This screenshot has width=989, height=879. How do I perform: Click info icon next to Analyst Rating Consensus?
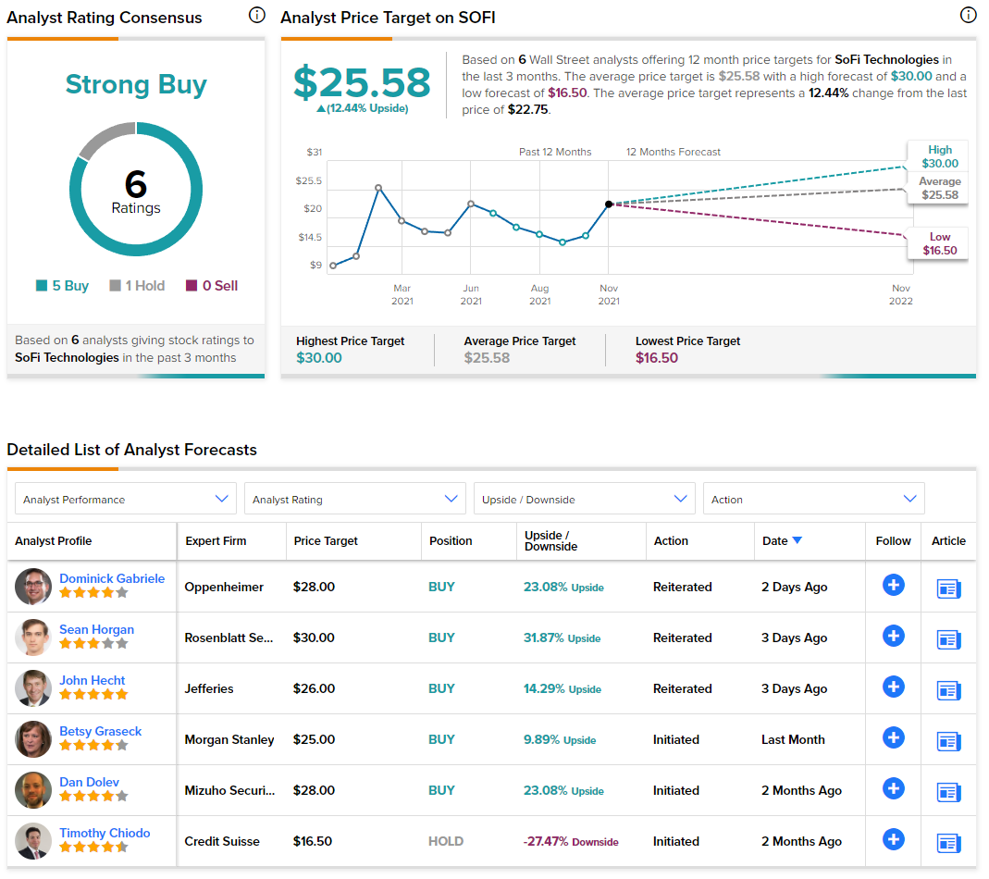[256, 15]
